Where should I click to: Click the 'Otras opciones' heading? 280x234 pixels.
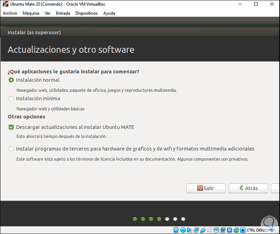point(27,116)
